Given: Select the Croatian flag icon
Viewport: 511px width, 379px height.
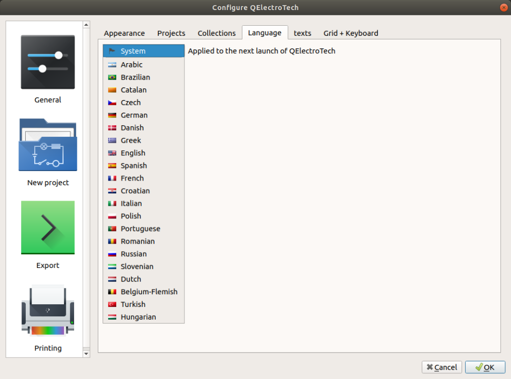Looking at the screenshot, I should [x=112, y=191].
